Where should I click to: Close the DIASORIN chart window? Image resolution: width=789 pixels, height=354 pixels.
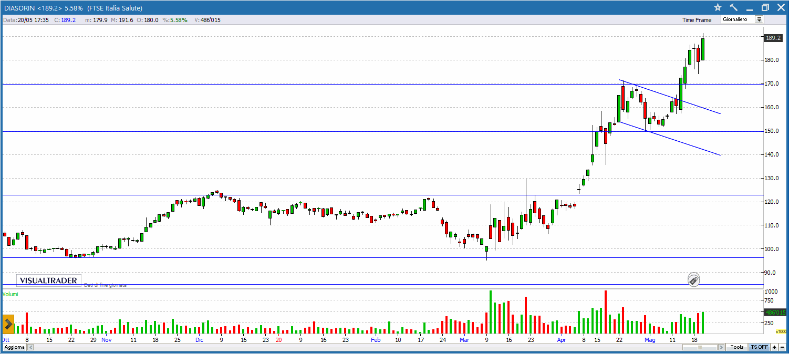pyautogui.click(x=781, y=7)
